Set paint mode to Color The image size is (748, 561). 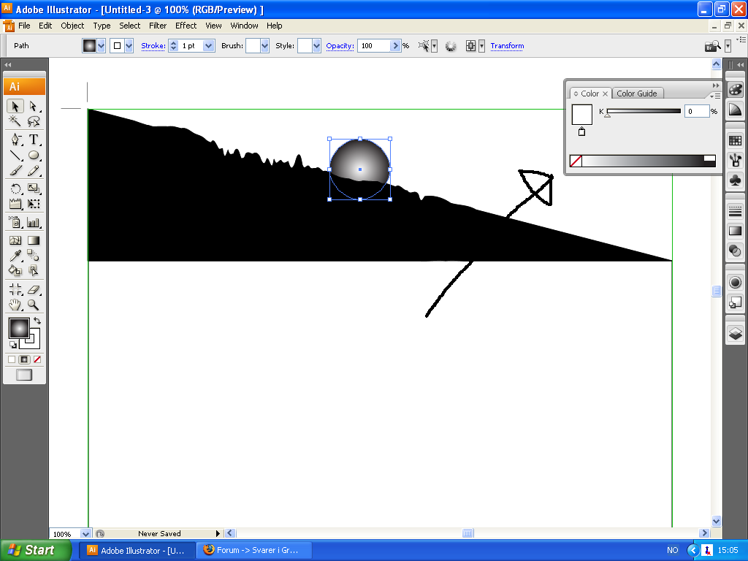coord(12,359)
